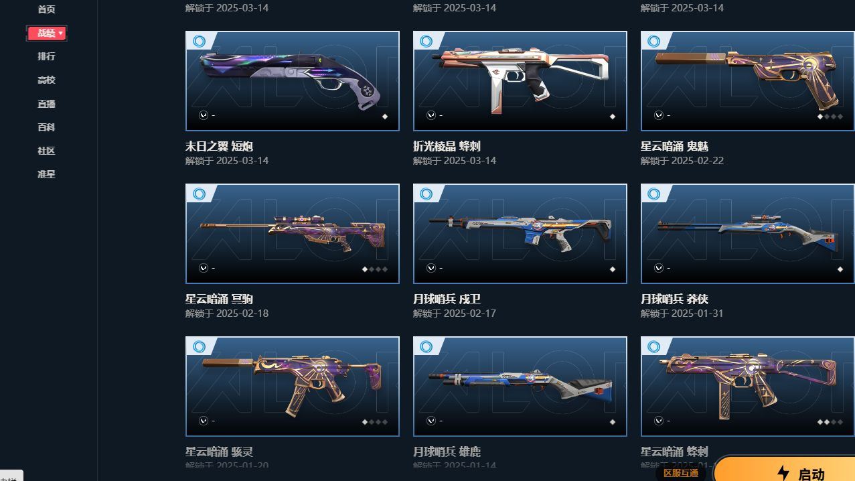Go to the 排行 sidebar section

coord(46,56)
